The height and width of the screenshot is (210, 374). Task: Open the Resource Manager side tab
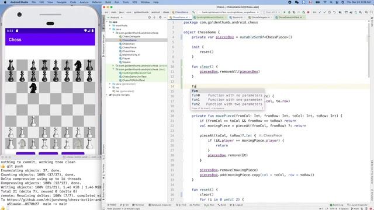[x=103, y=45]
